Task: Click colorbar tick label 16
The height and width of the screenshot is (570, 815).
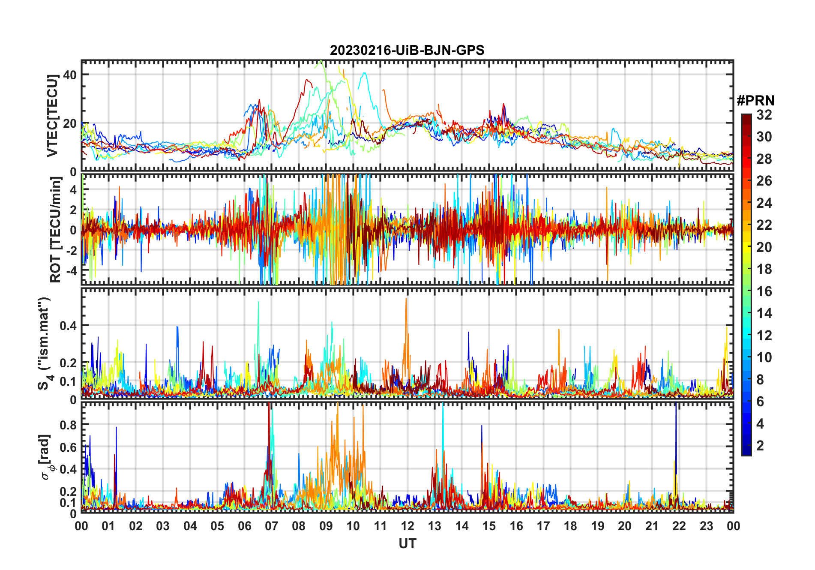Action: tap(764, 291)
